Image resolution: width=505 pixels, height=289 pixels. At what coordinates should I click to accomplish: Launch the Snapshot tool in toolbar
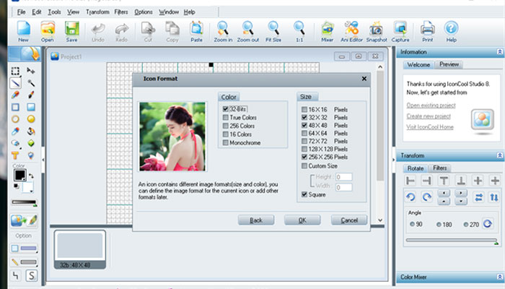(x=376, y=31)
